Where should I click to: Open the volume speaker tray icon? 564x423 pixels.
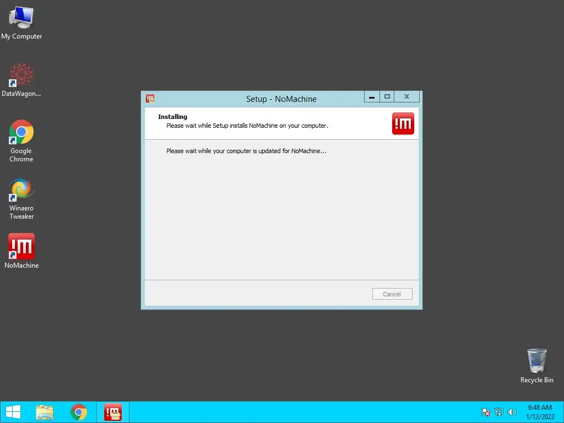(512, 412)
